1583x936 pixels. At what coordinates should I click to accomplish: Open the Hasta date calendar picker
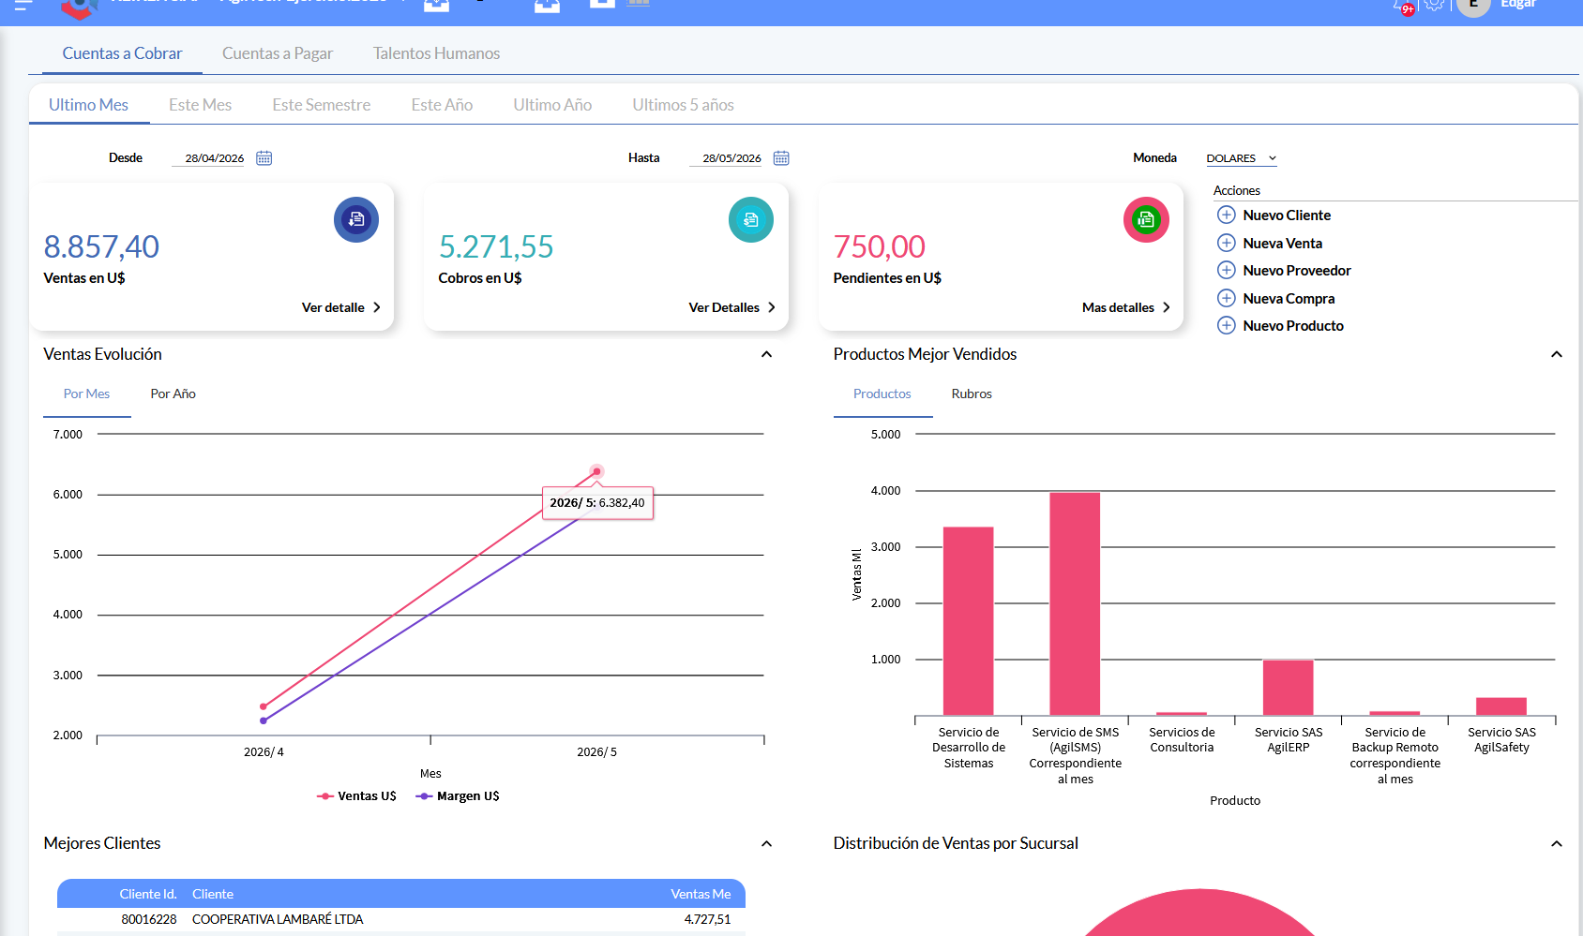tap(781, 158)
